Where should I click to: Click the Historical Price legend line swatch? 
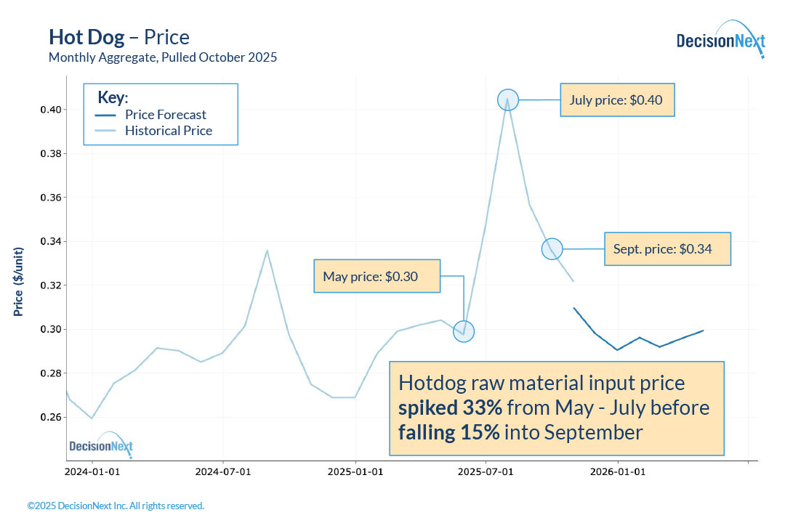[x=107, y=131]
